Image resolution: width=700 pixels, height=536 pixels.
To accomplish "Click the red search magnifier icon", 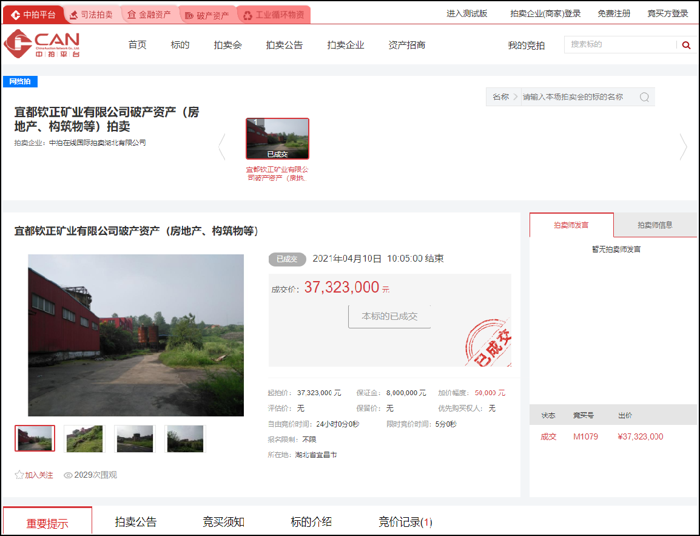I will 686,45.
